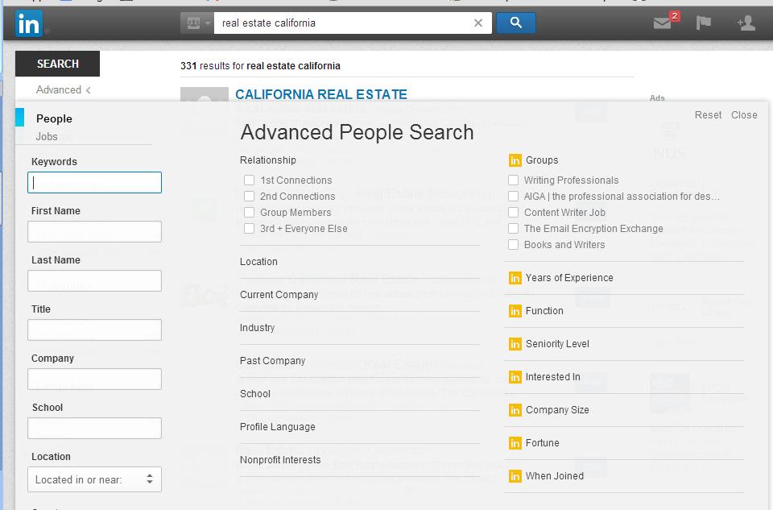This screenshot has height=510, width=773.
Task: Select the People search tab
Action: pos(54,119)
